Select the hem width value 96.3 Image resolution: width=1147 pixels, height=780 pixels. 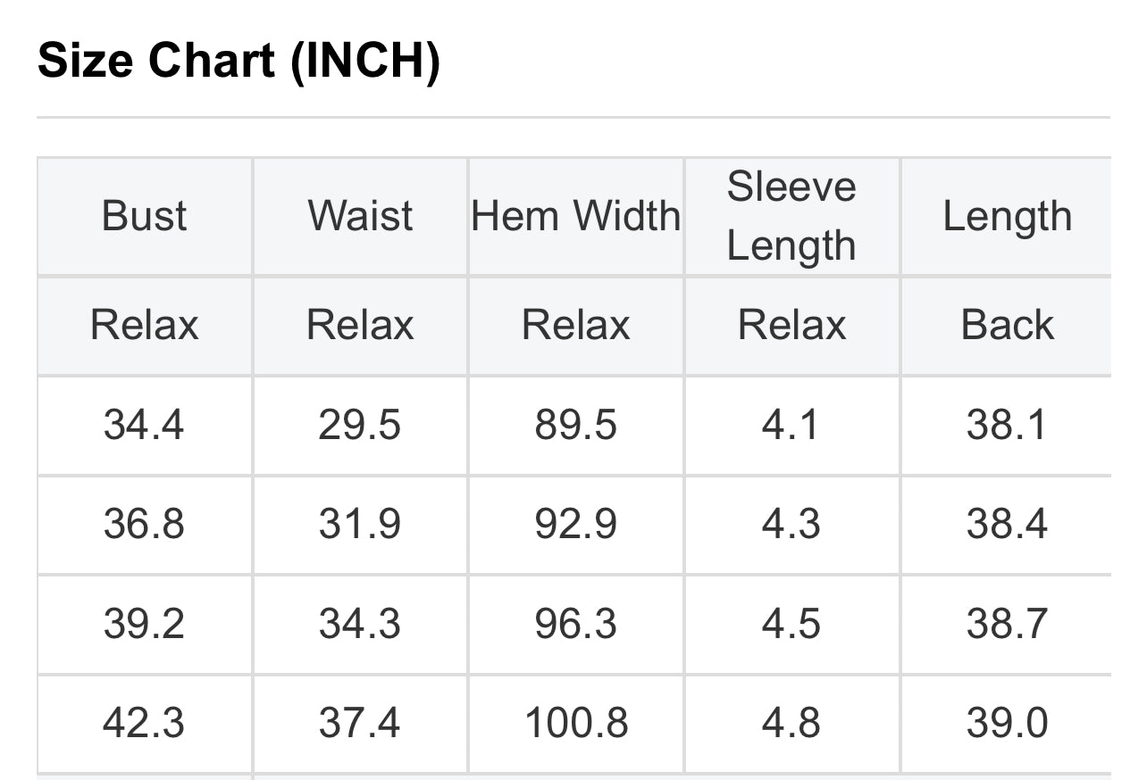(576, 624)
